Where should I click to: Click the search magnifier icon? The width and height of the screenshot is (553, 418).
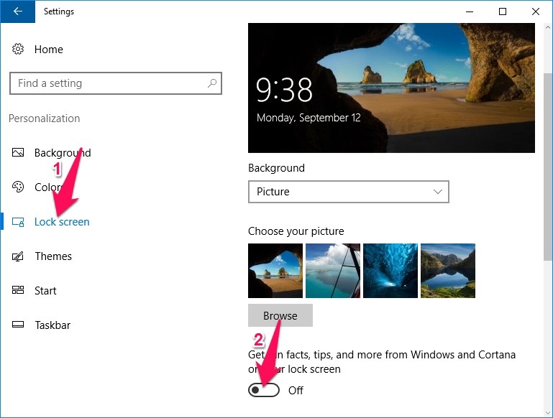(x=212, y=83)
